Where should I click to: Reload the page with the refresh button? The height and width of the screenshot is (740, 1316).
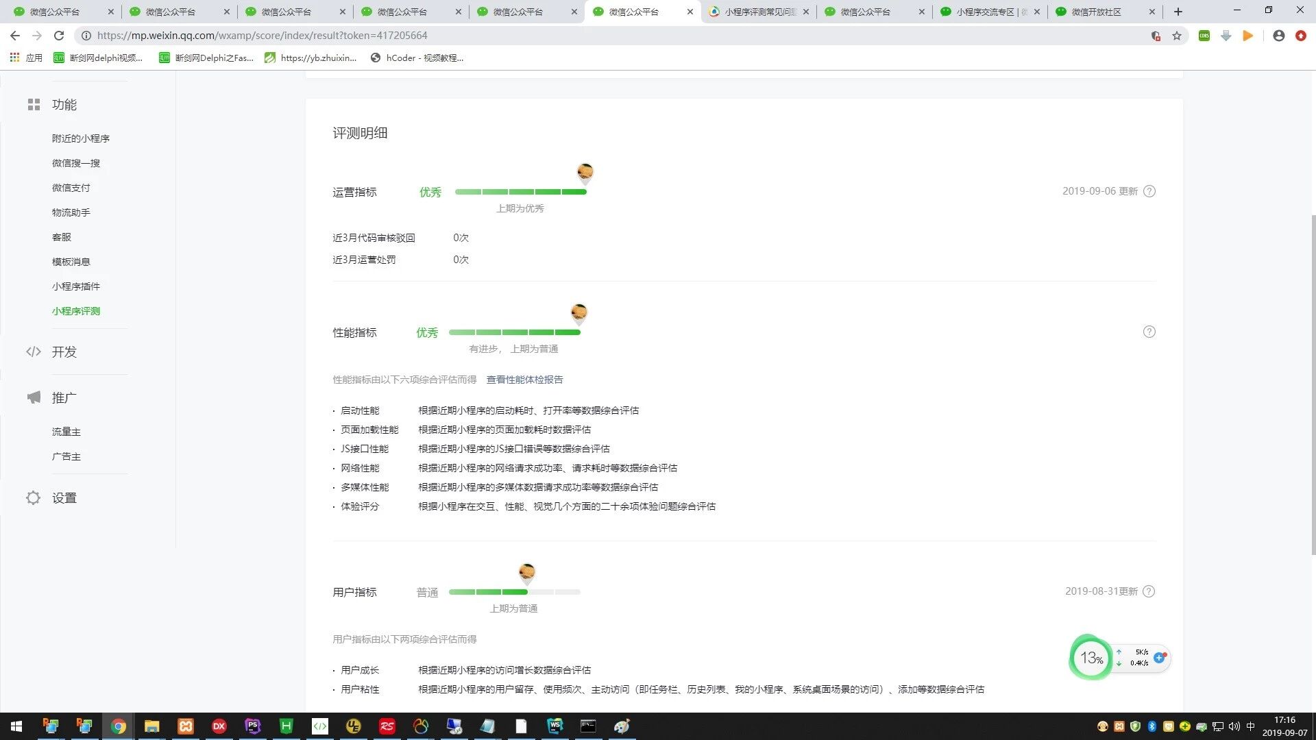(x=59, y=36)
